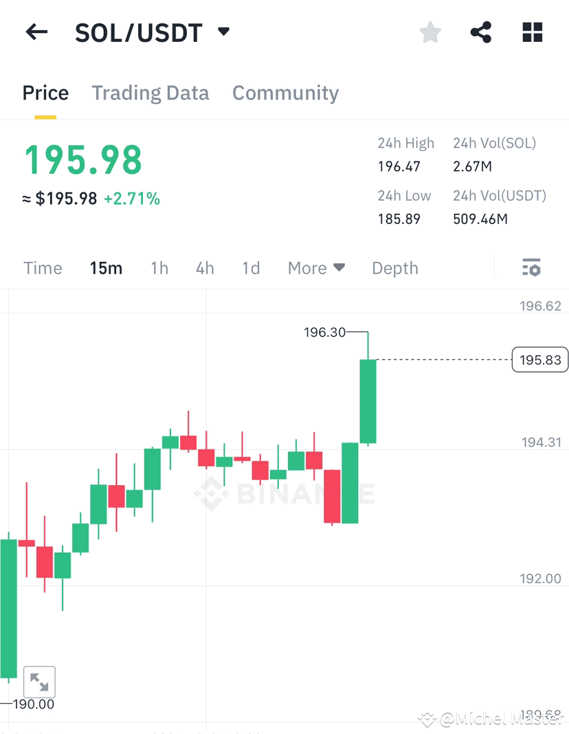Viewport: 569px width, 734px height.
Task: Select the Time interval option
Action: pos(43,268)
